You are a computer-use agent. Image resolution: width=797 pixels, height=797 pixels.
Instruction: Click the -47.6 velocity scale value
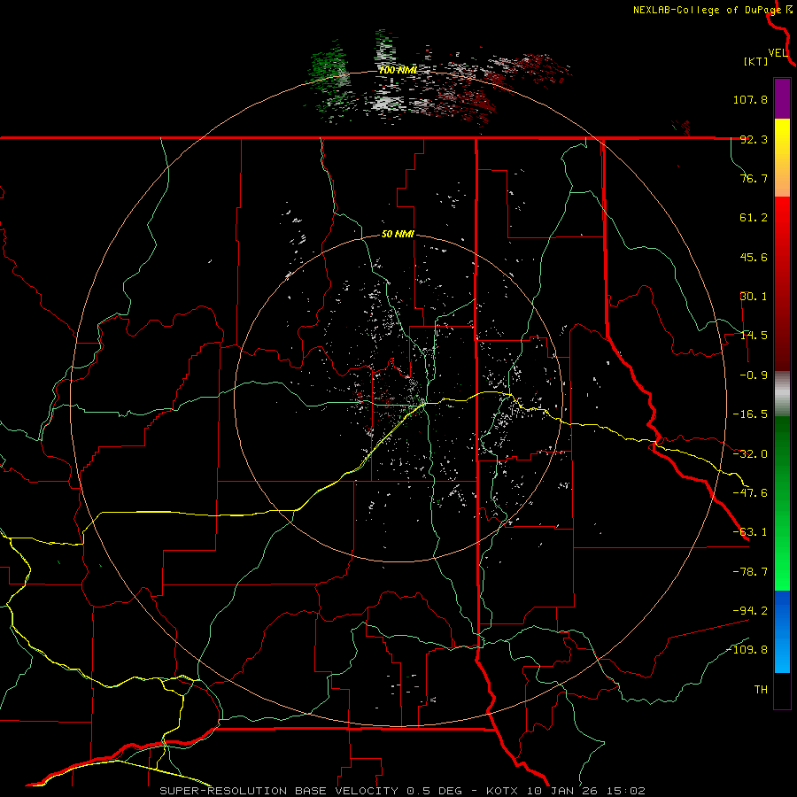click(x=750, y=493)
